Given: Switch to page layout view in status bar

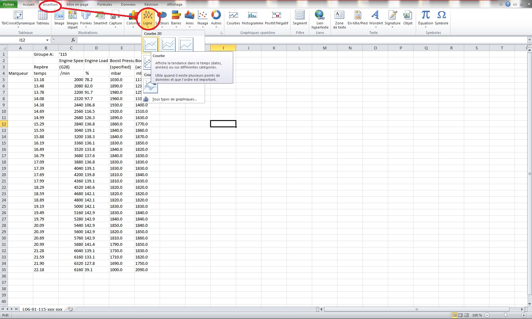Looking at the screenshot, I should (460, 315).
